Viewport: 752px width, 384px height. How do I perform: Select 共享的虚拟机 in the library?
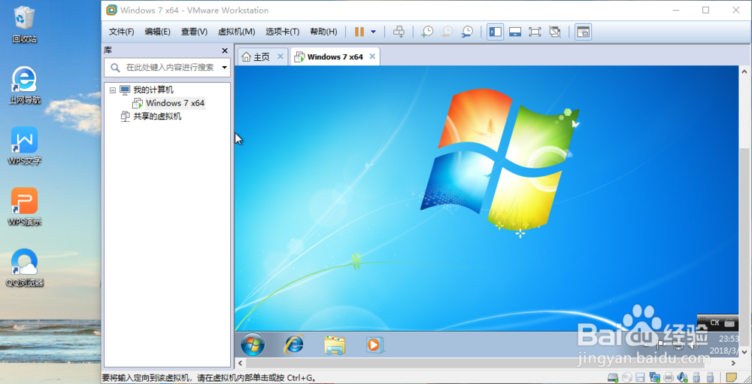coord(157,116)
